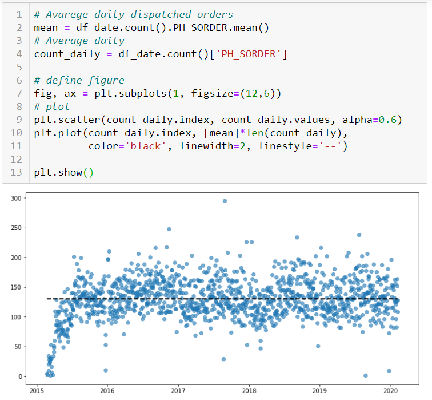Click the y-axis label 150

pyautogui.click(x=16, y=287)
